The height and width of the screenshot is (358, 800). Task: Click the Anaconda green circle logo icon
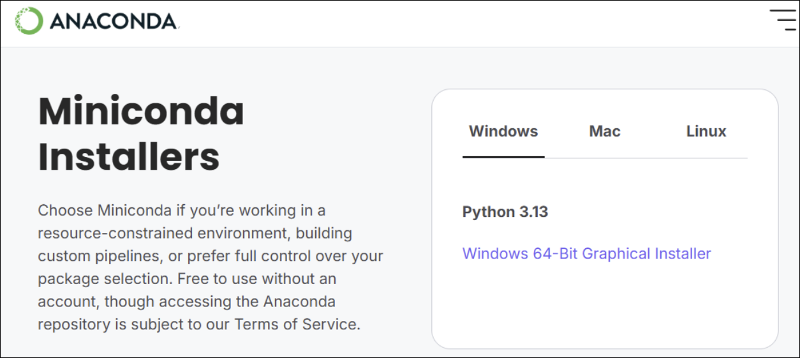tap(29, 21)
